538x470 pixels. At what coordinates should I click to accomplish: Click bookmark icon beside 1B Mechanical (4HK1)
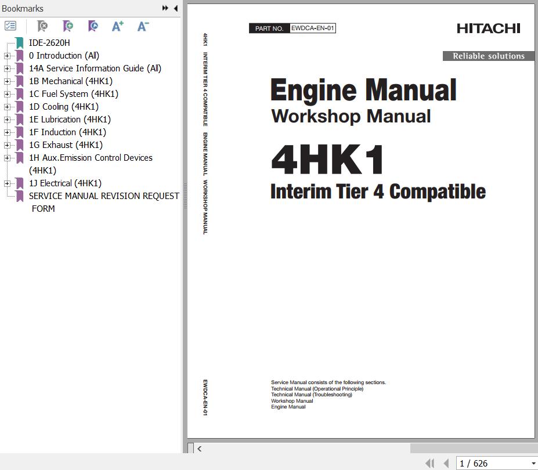tap(20, 81)
